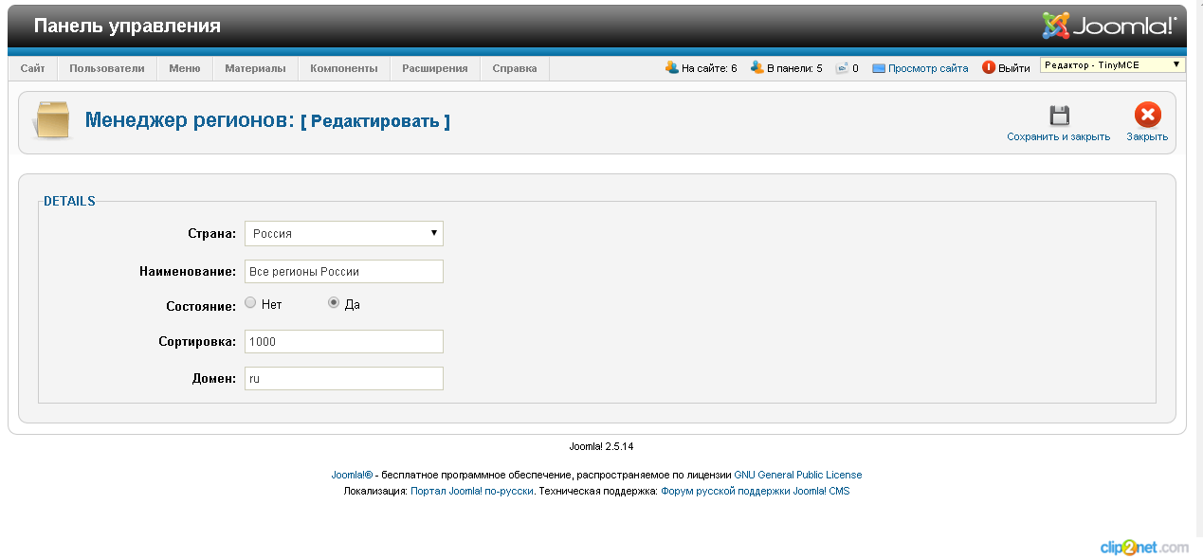Open the Материалы menu
This screenshot has height=558, width=1203.
pos(255,68)
